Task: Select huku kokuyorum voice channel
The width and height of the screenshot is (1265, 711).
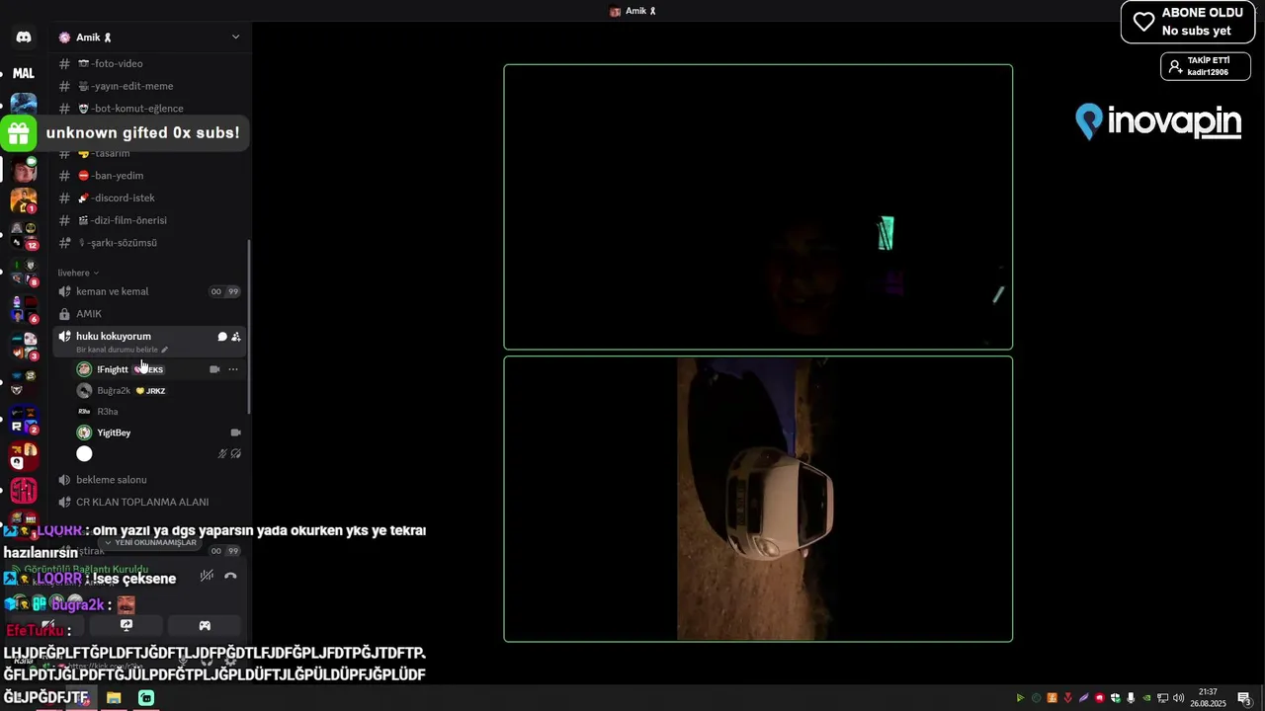Action: coord(150,341)
